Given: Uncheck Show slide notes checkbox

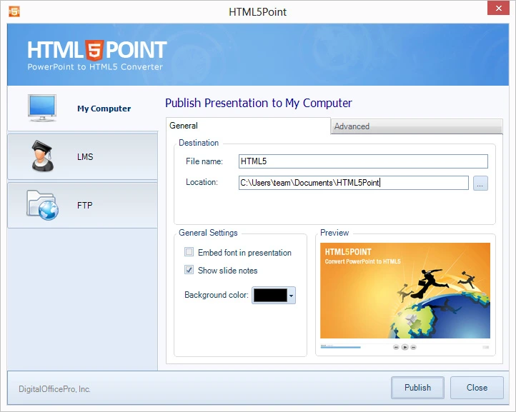Looking at the screenshot, I should tap(189, 270).
